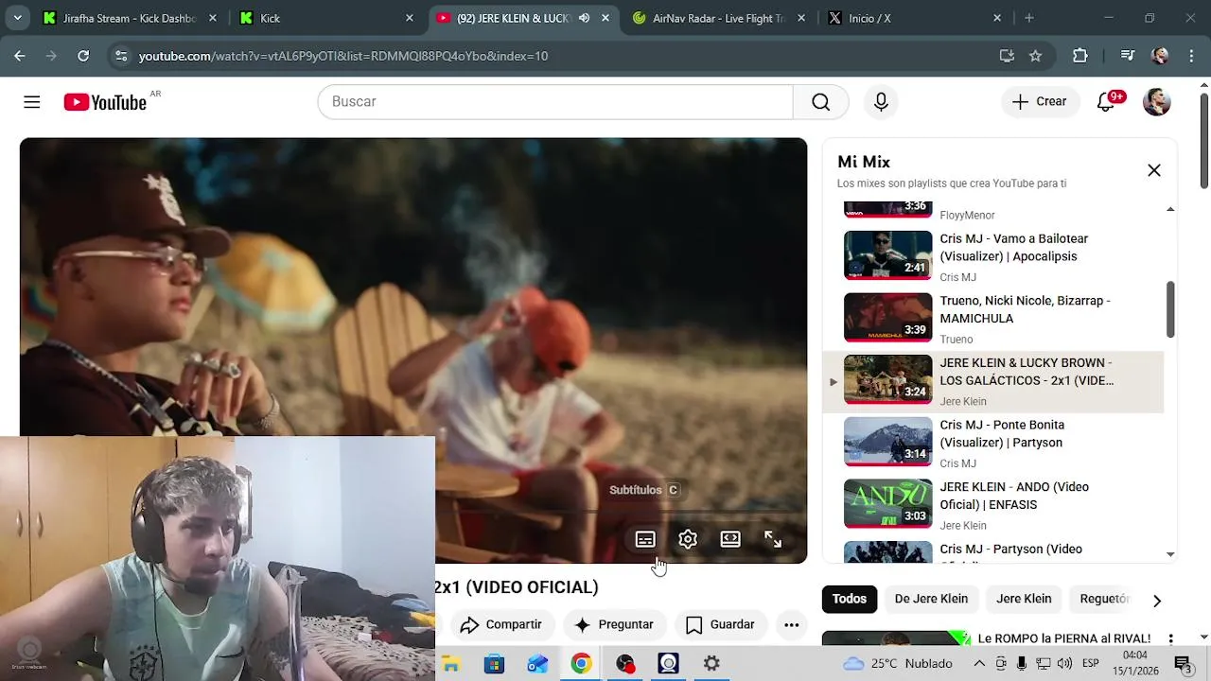Open the Chrome extensions puzzle icon

click(x=1079, y=56)
